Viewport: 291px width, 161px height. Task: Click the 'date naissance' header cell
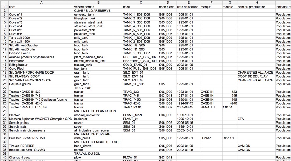pos(188,7)
